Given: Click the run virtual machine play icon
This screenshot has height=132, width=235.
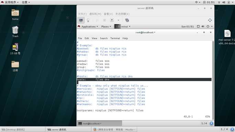Looking at the screenshot, I should (97, 20).
